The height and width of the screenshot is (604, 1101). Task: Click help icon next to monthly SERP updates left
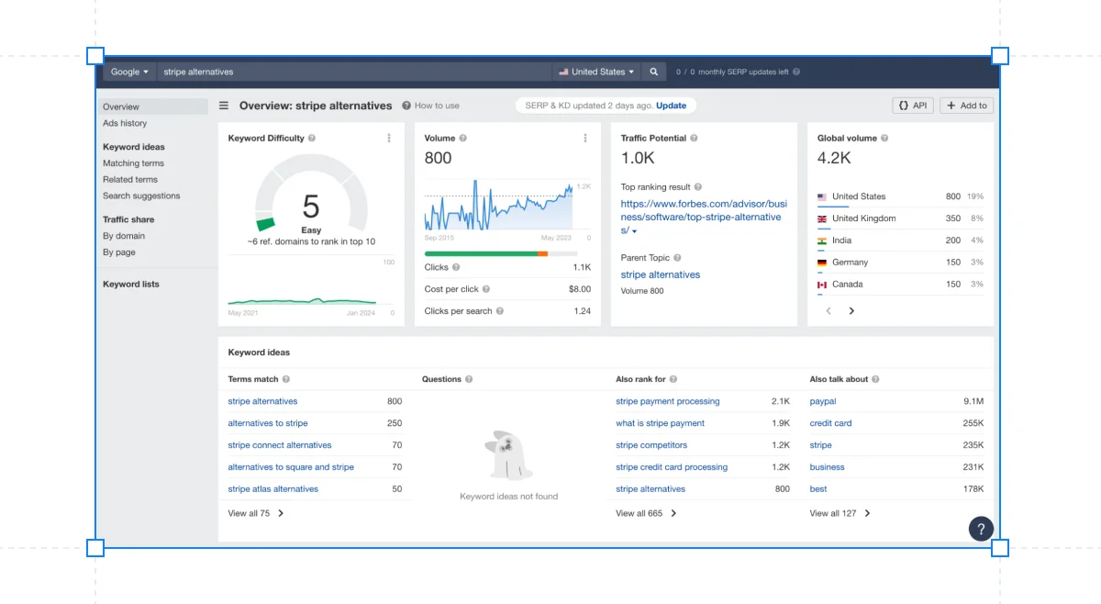tap(796, 72)
